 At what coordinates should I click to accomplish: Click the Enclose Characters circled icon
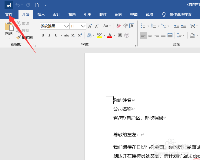pyautogui.click(x=127, y=35)
